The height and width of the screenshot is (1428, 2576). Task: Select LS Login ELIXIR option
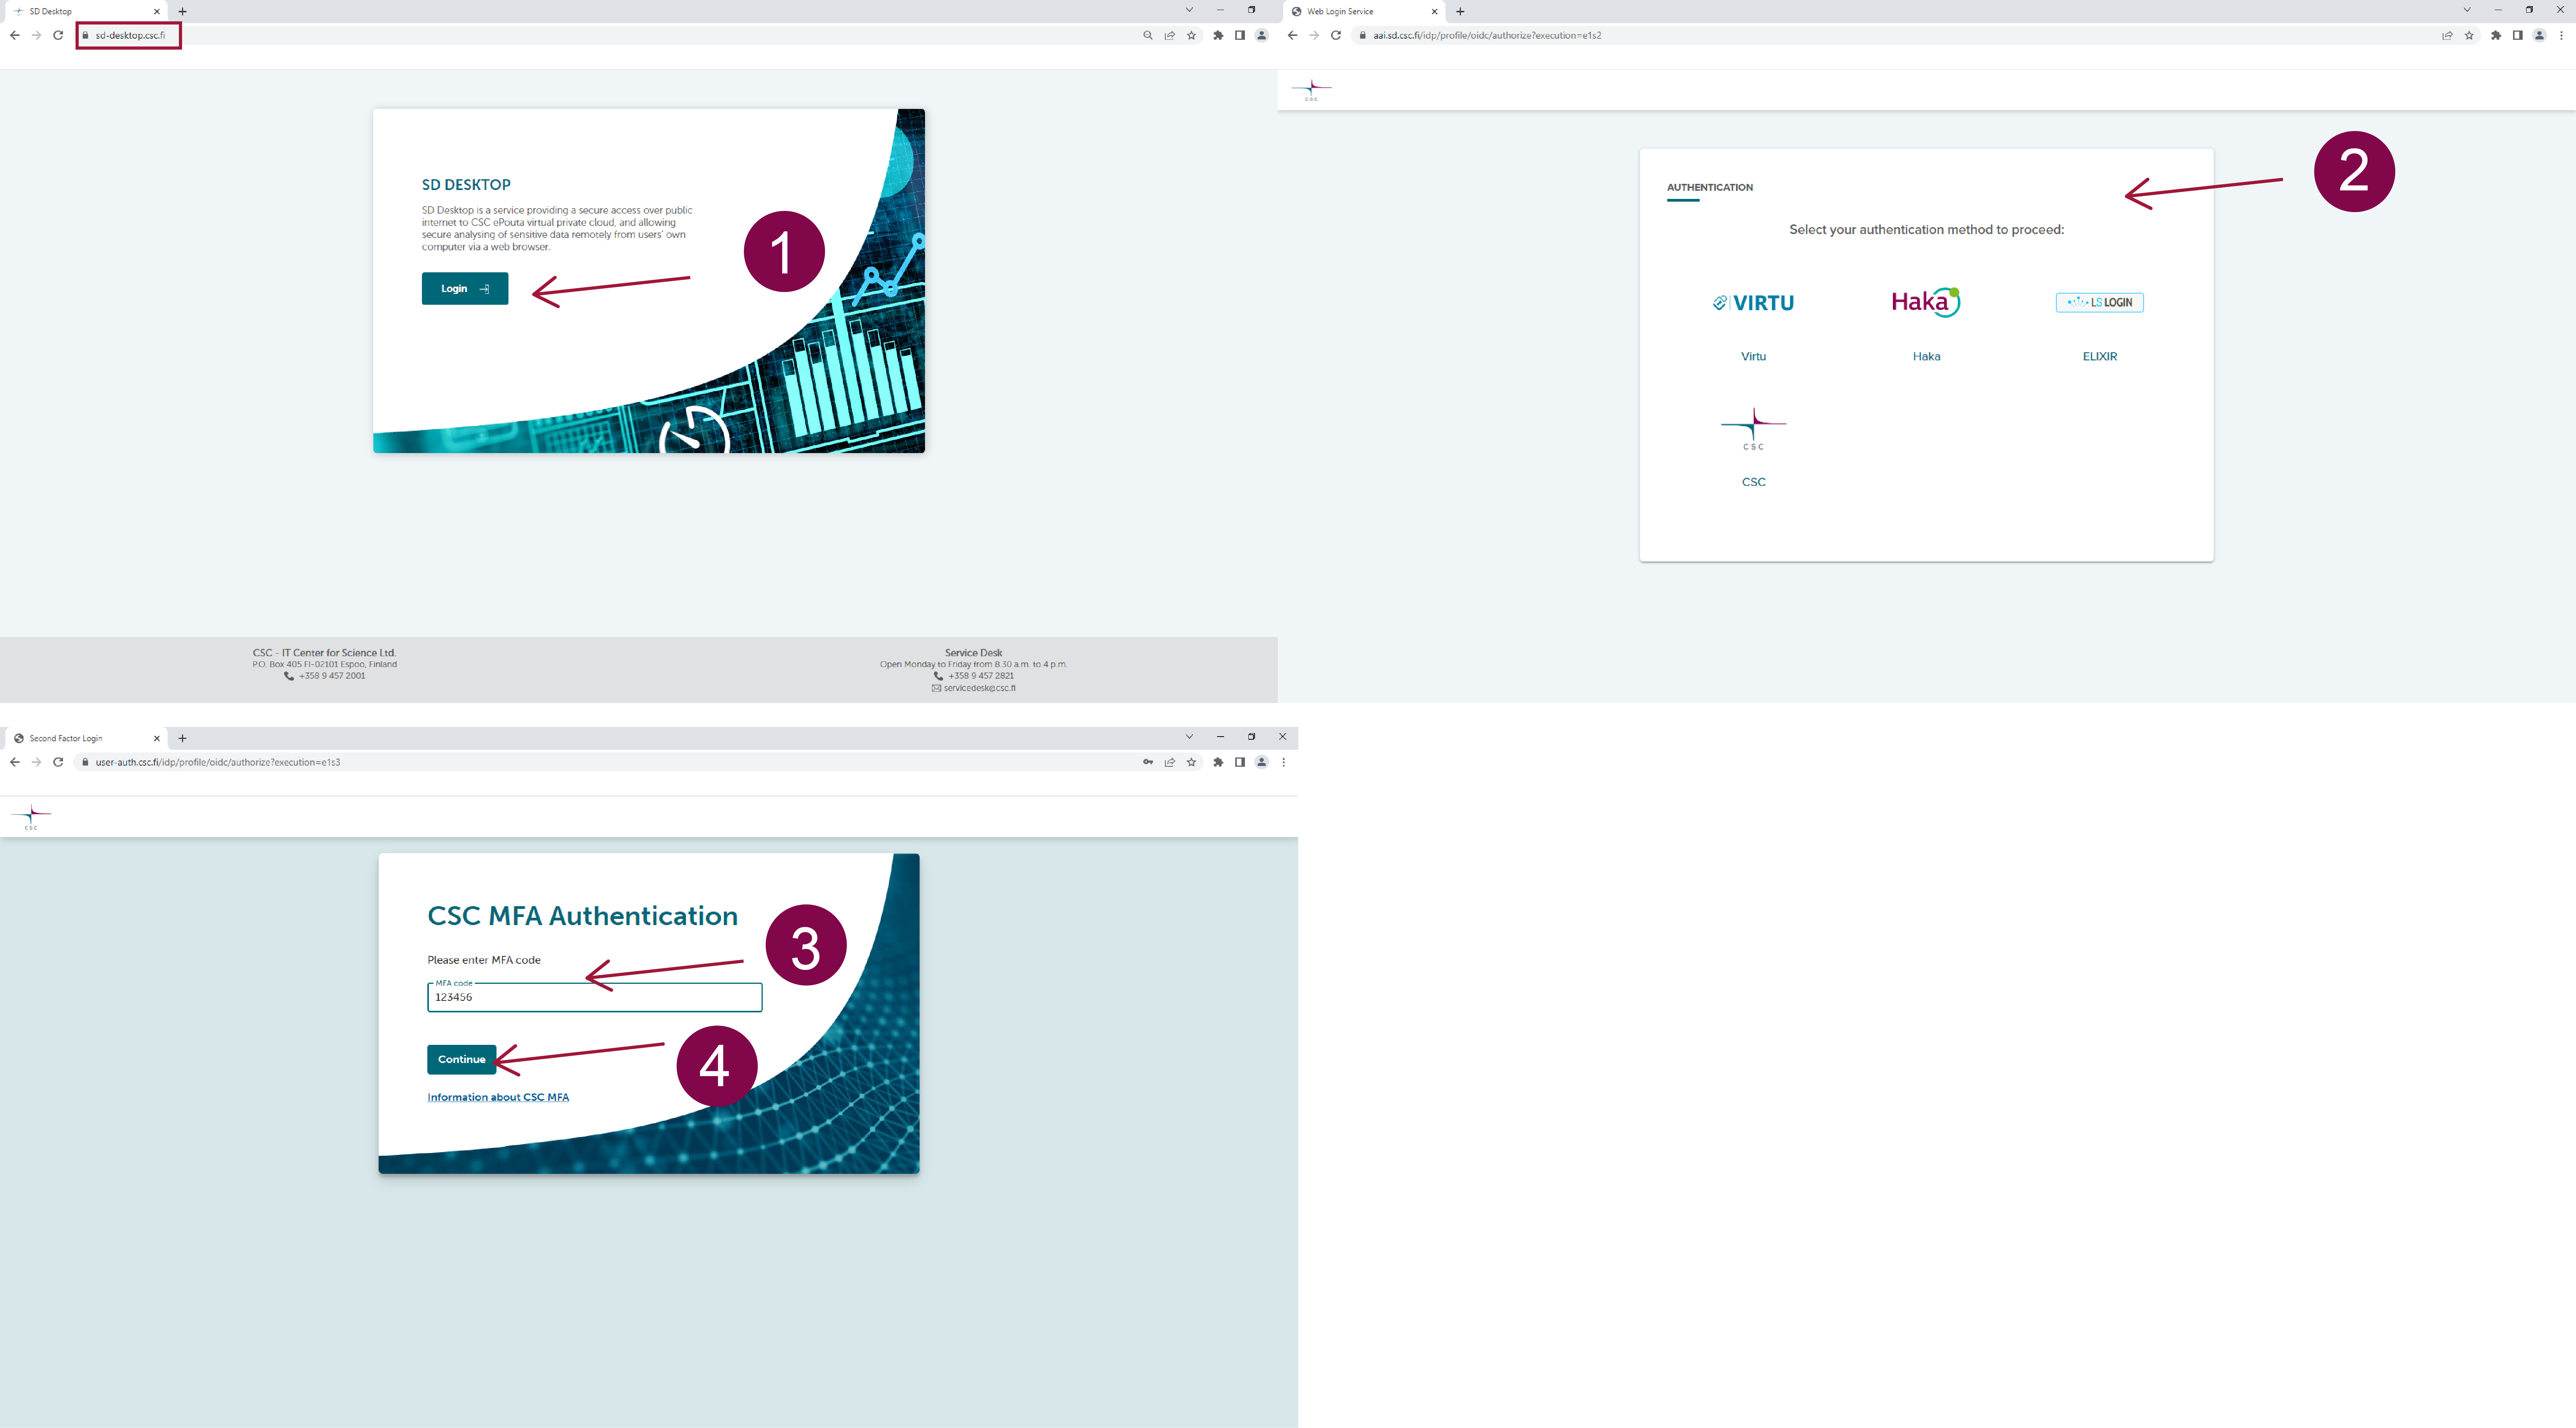pyautogui.click(x=2099, y=302)
